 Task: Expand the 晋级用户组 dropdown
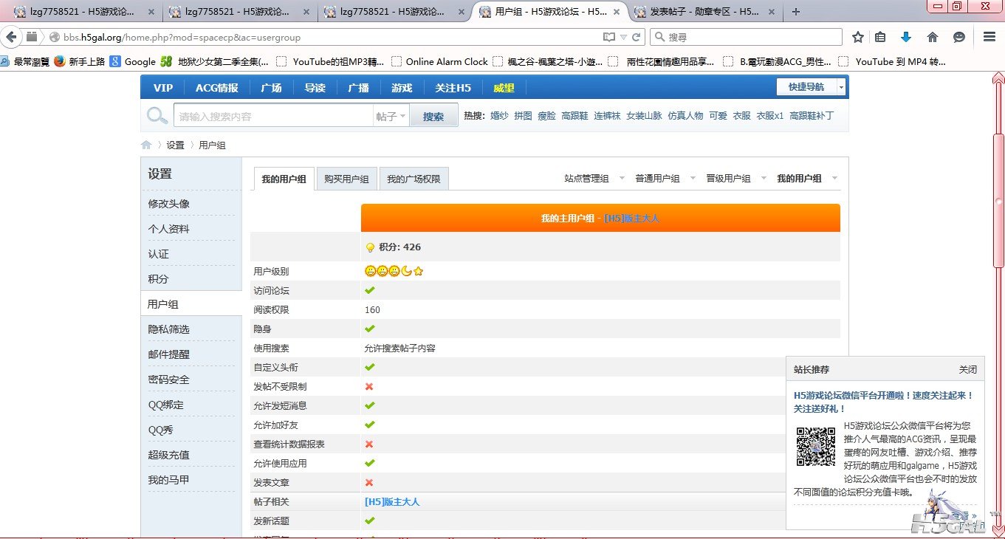click(x=764, y=179)
